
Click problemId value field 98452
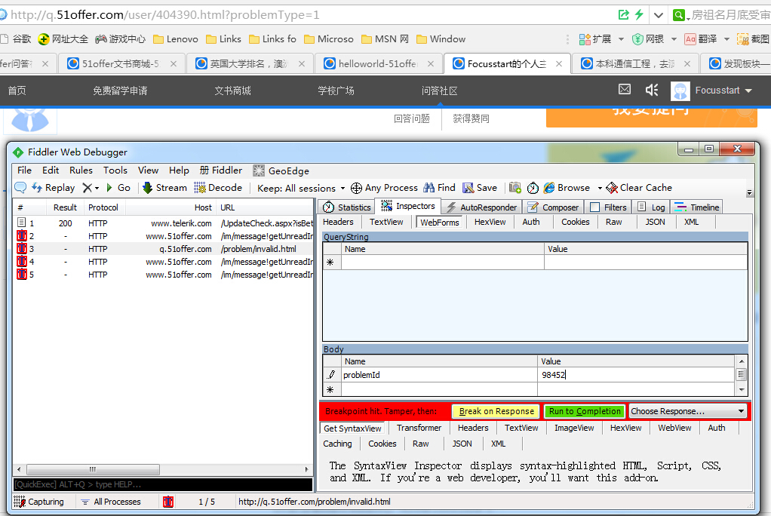(636, 375)
